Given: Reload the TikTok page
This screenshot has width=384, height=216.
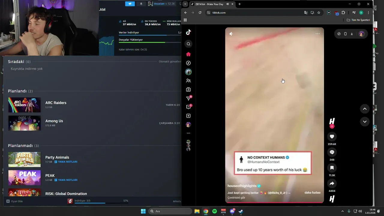Looking at the screenshot, I should 200,13.
